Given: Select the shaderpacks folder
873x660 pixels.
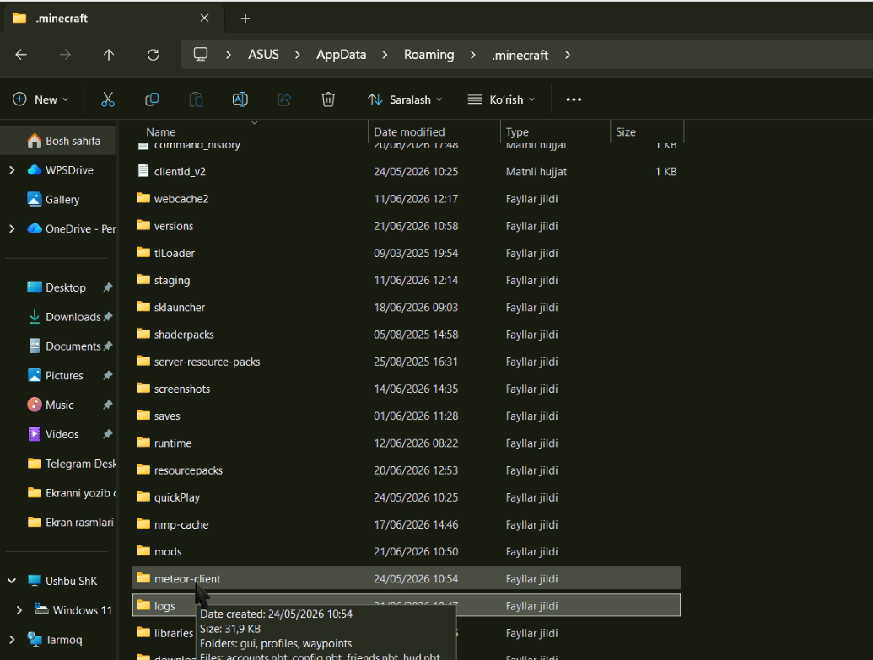Looking at the screenshot, I should pos(407,335).
